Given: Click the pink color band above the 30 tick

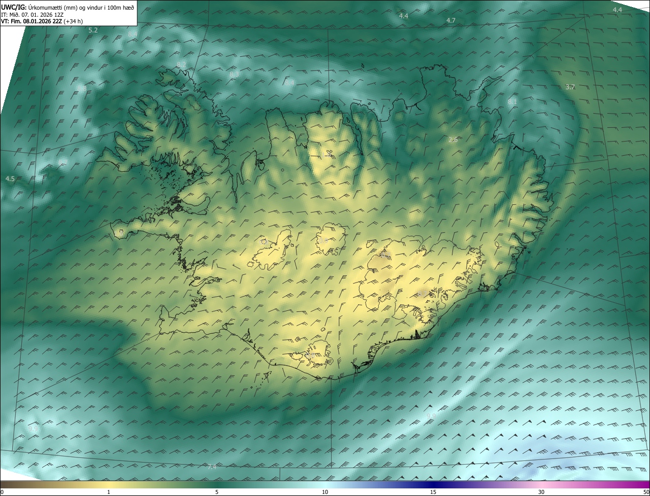Looking at the screenshot, I should coord(541,485).
